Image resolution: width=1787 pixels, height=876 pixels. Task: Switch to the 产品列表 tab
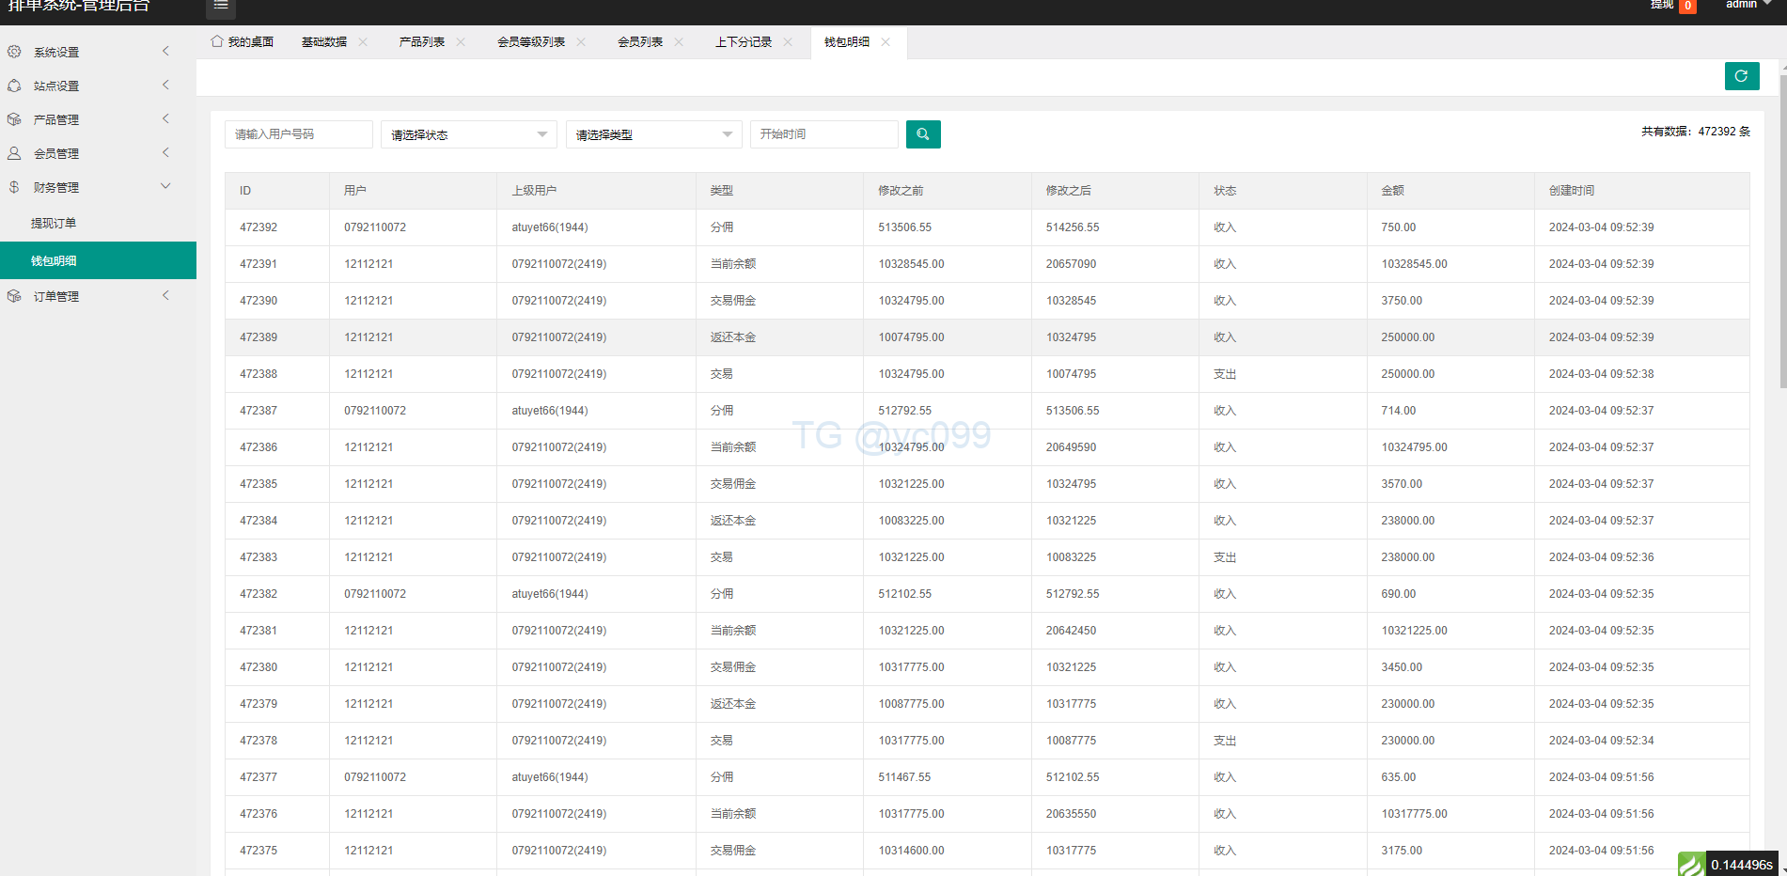point(421,42)
